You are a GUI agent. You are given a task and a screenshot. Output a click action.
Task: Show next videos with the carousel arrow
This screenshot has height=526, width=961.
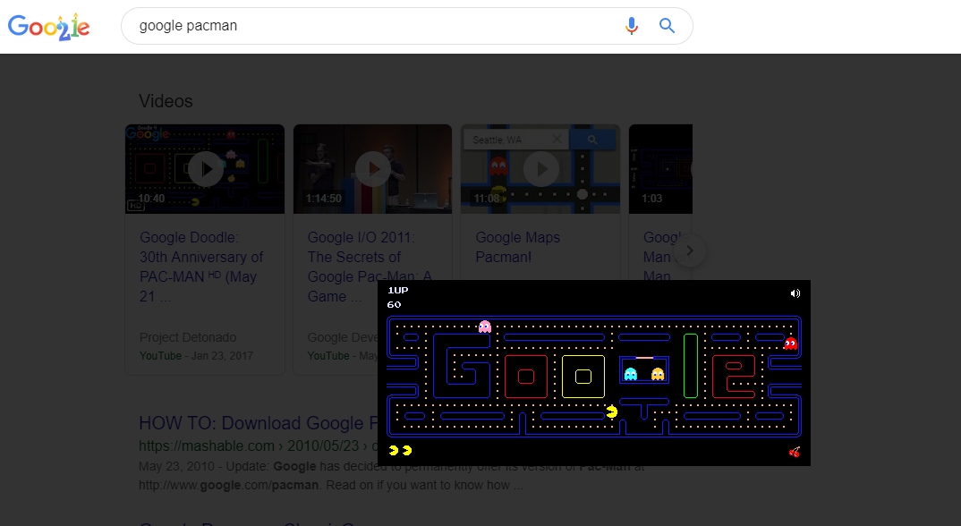[690, 250]
